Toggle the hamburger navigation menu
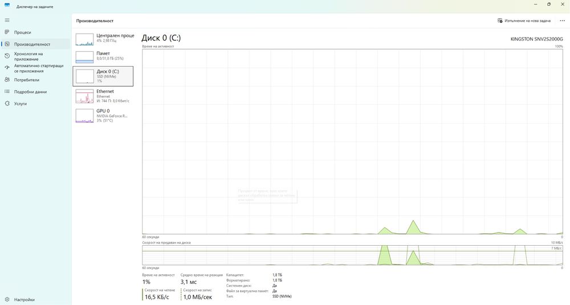 pyautogui.click(x=7, y=21)
